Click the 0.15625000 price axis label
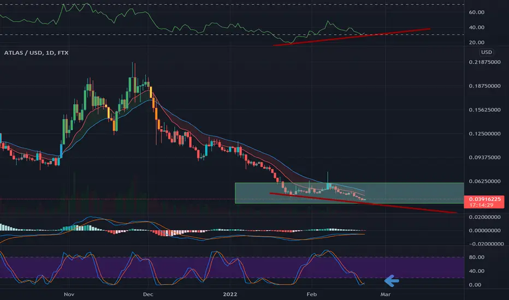The width and height of the screenshot is (509, 300). tap(484, 110)
